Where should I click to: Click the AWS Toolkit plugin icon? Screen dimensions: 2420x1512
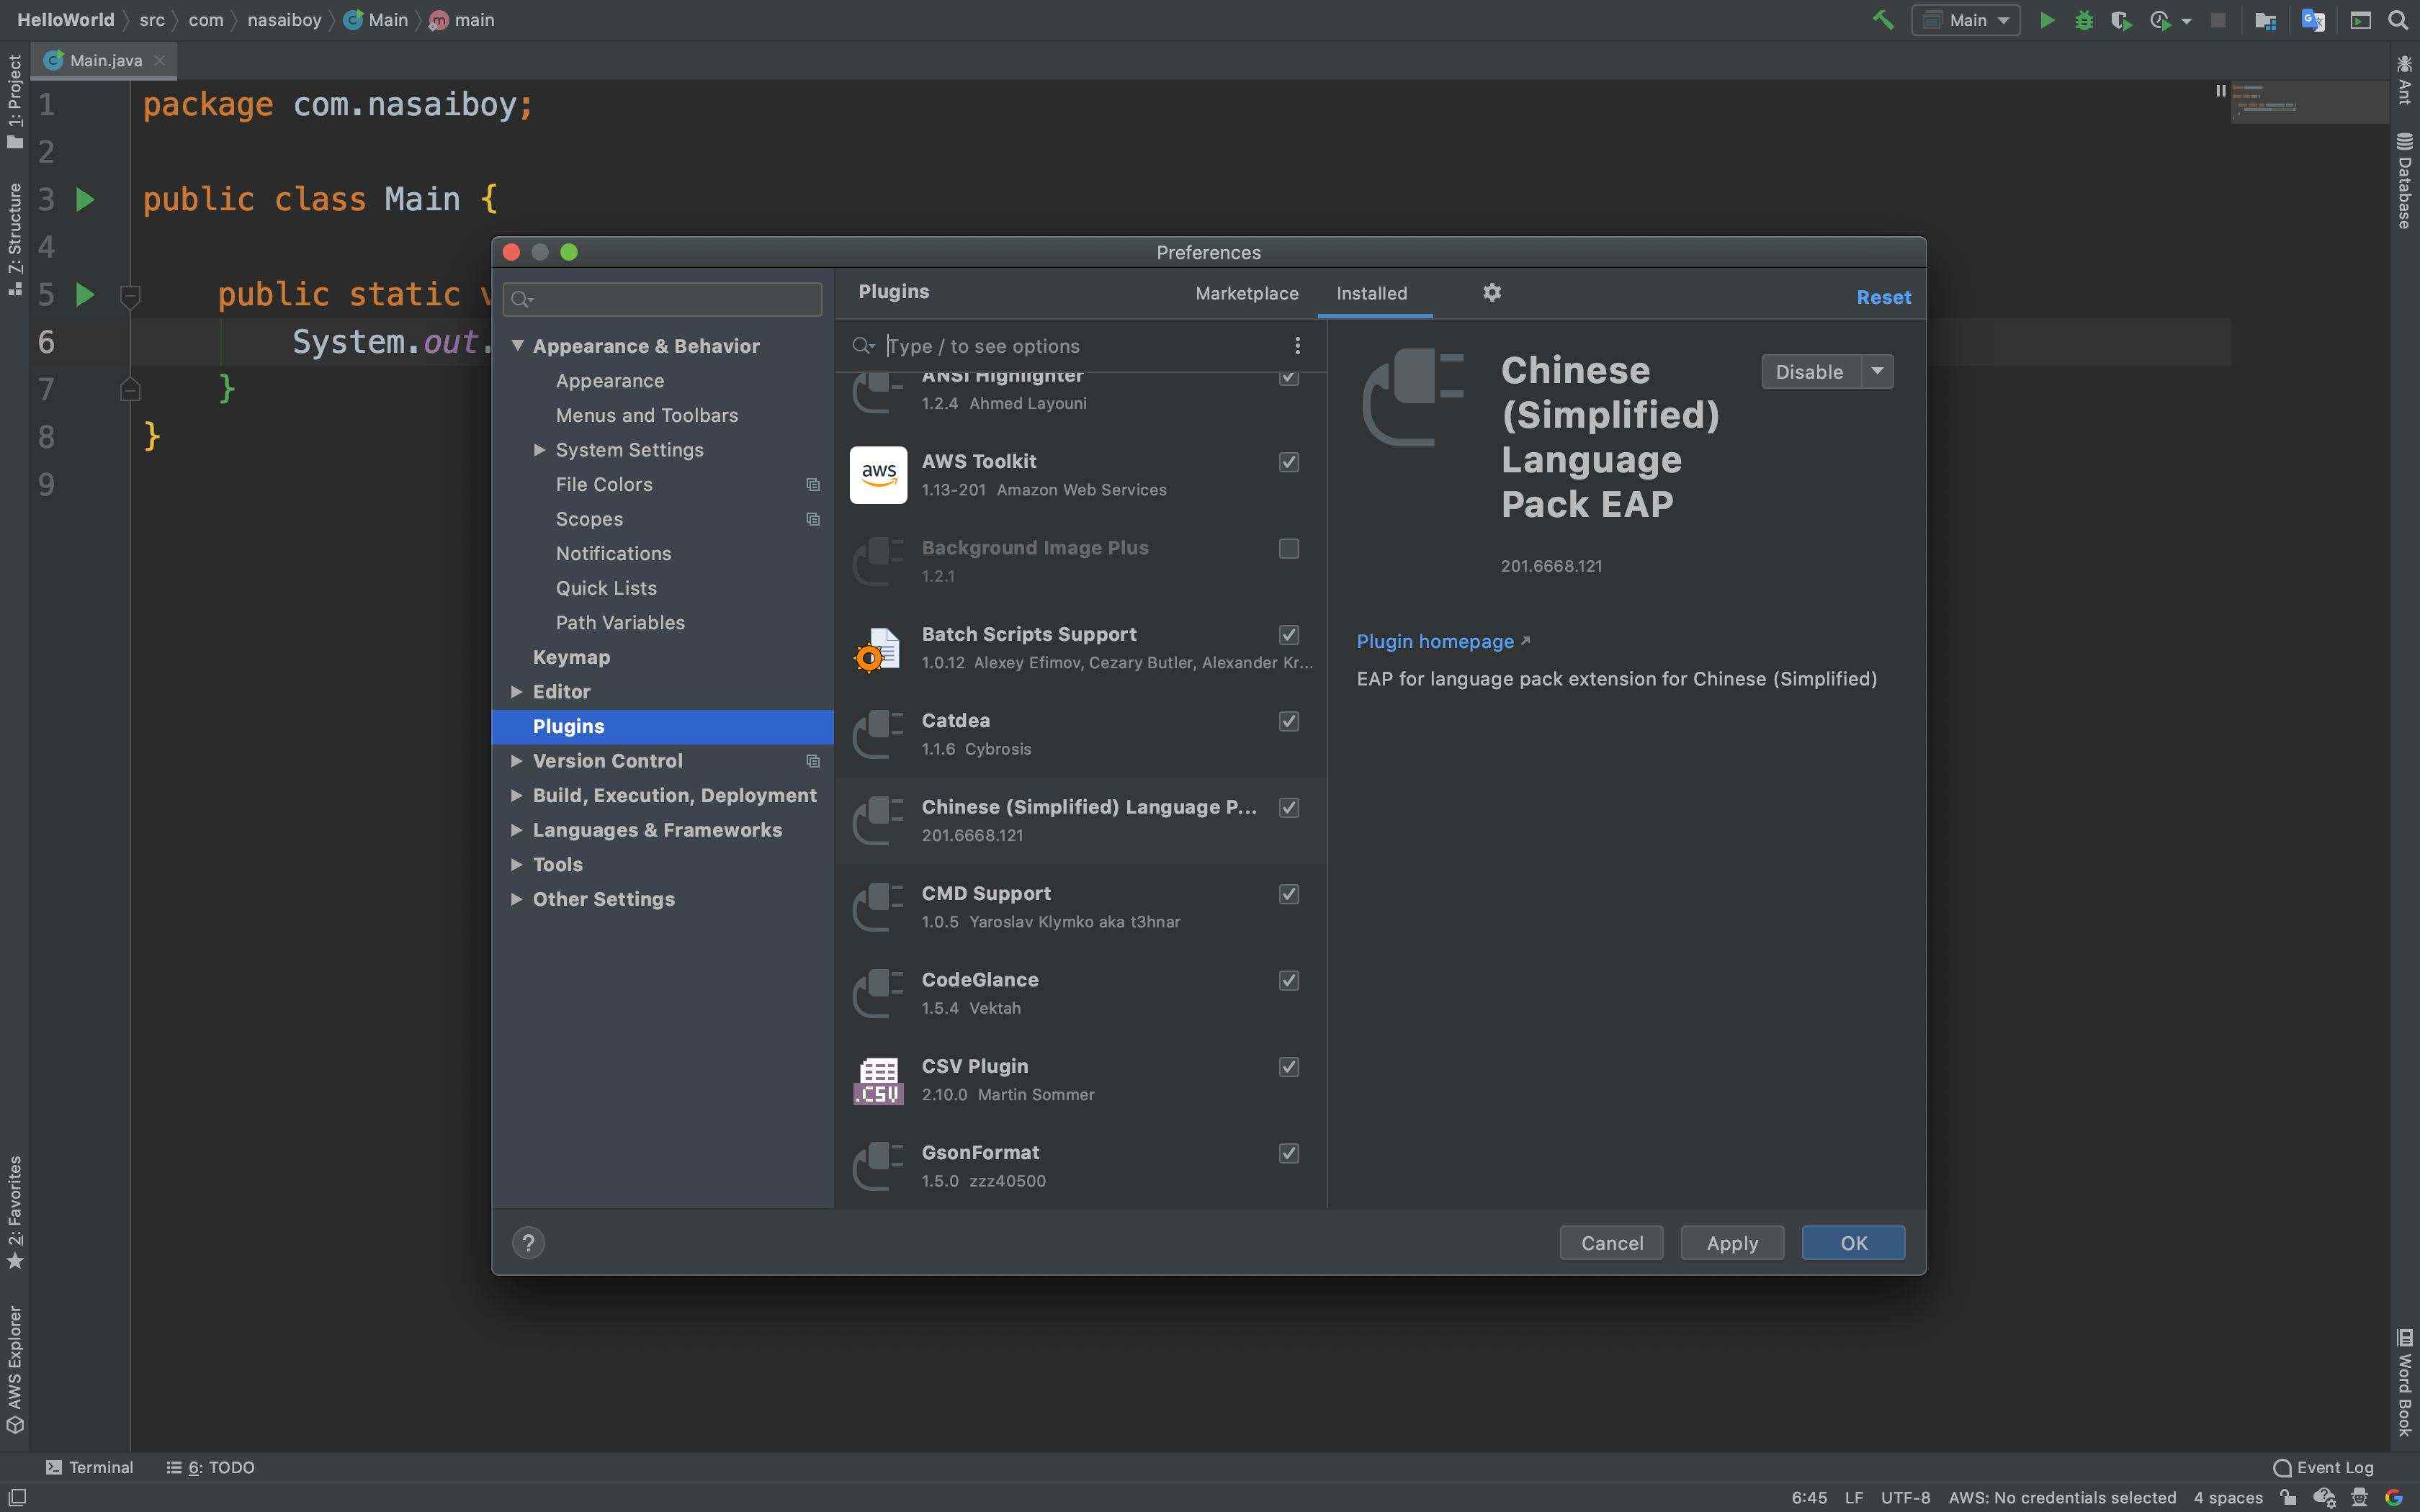point(877,474)
